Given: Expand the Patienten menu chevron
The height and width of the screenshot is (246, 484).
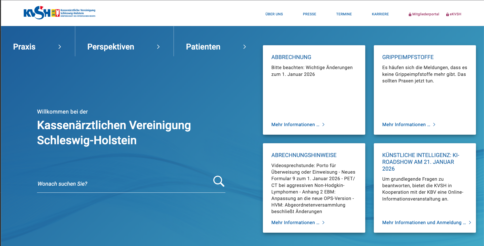Looking at the screenshot, I should (x=245, y=47).
